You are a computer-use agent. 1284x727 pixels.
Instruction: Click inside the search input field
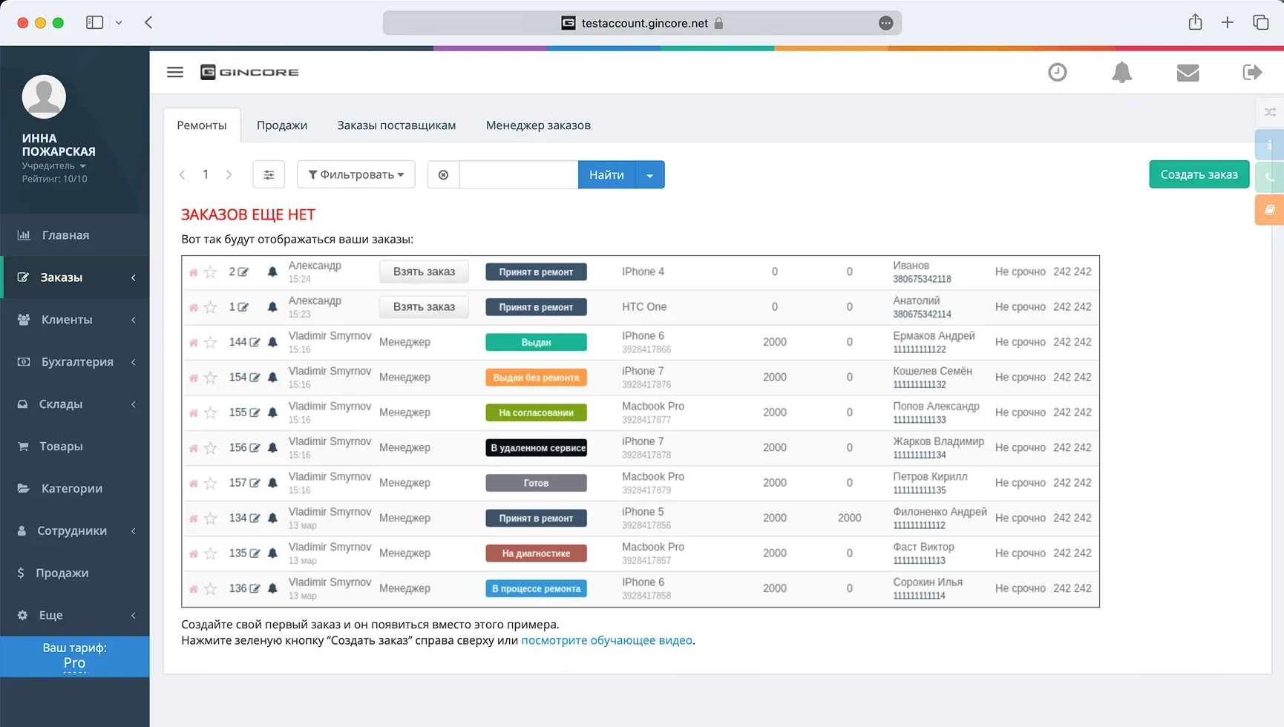tap(518, 174)
